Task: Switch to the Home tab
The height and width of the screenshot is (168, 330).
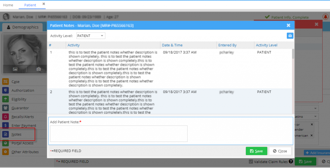Action: [x=8, y=5]
